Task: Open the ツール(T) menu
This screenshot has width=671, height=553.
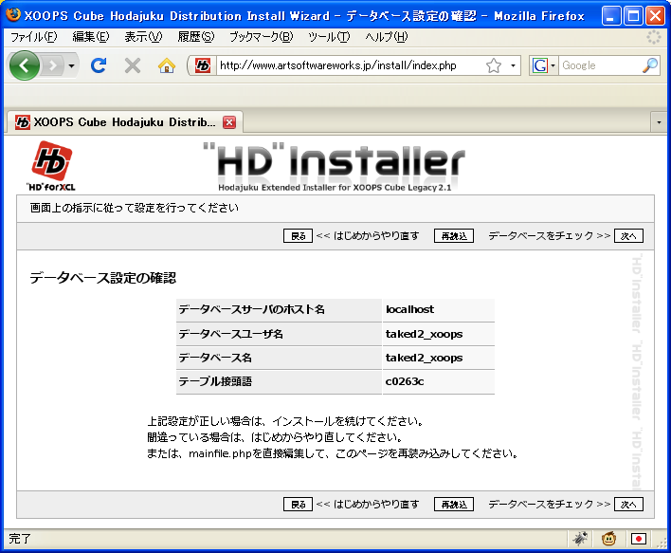Action: coord(329,37)
